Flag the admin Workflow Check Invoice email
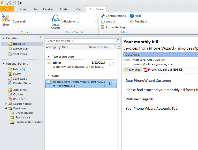The height and width of the screenshot is (150, 198). pos(114,64)
